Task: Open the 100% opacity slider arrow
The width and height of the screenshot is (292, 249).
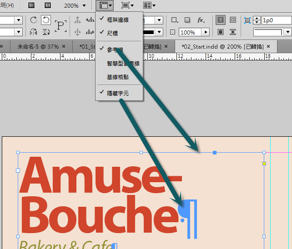Action: pyautogui.click(x=206, y=32)
